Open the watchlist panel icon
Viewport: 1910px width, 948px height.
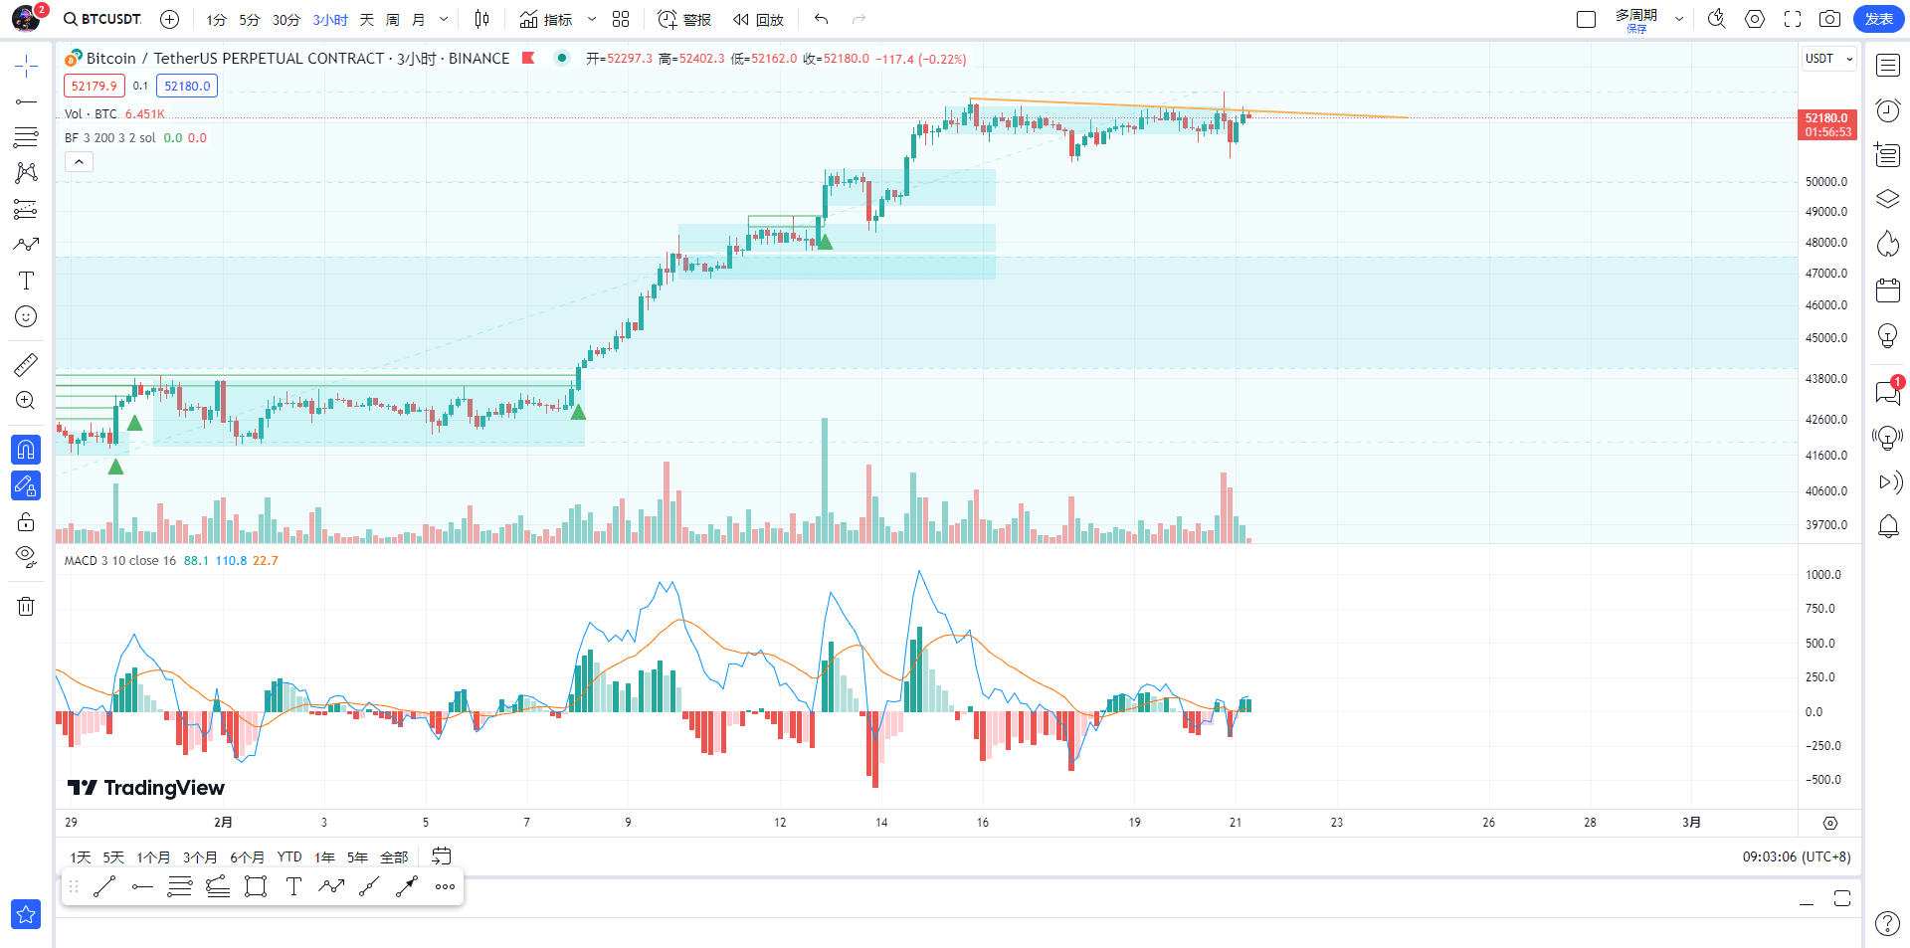tap(1888, 66)
